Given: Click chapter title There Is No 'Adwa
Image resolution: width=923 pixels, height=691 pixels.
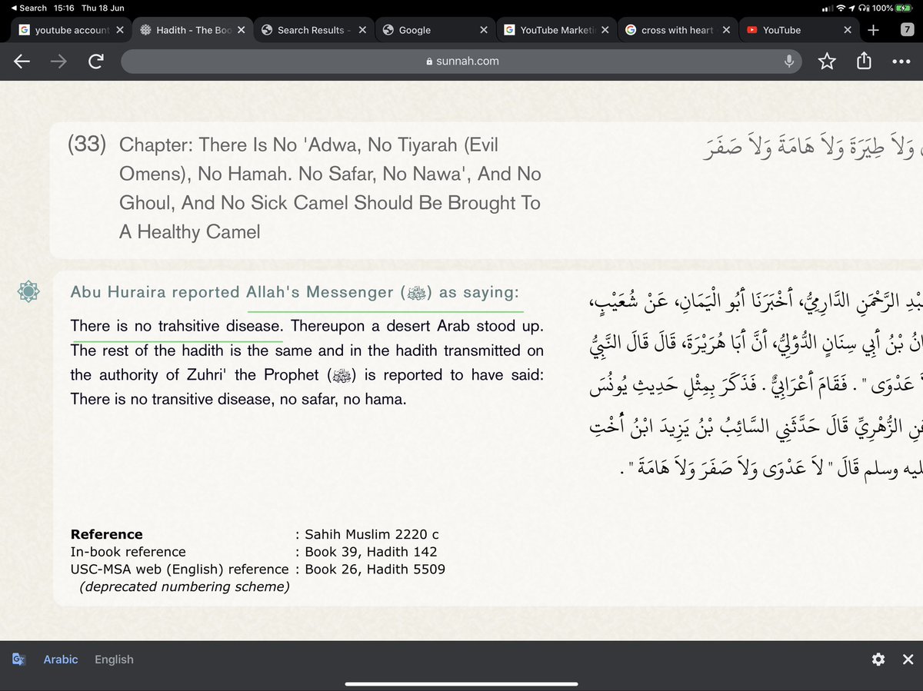Looking at the screenshot, I should point(331,188).
